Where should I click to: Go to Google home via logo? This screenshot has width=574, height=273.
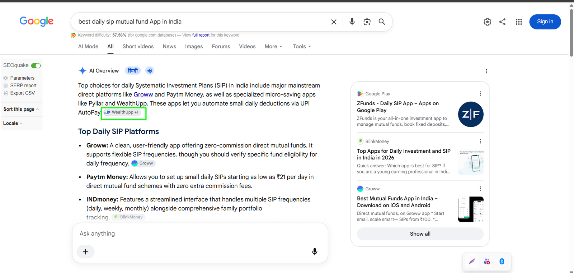pyautogui.click(x=36, y=22)
